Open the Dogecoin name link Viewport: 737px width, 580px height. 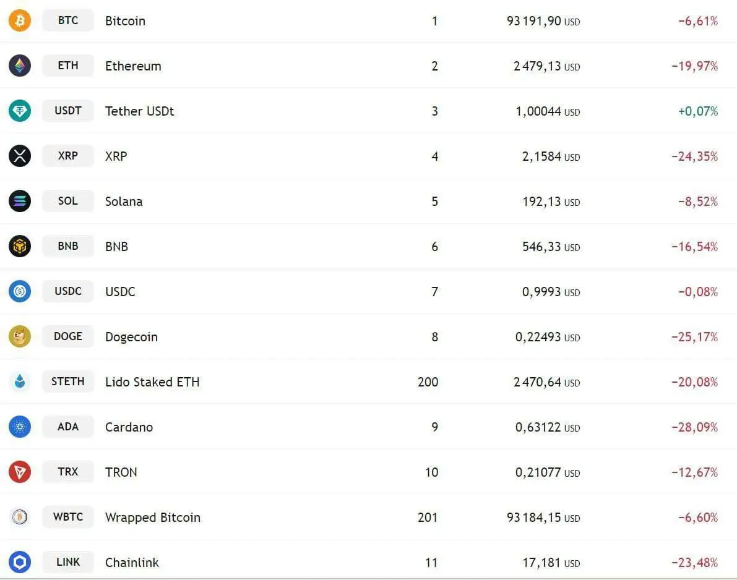tap(132, 337)
